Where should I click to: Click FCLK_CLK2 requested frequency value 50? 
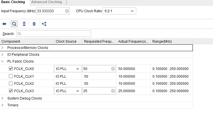[x=86, y=83]
